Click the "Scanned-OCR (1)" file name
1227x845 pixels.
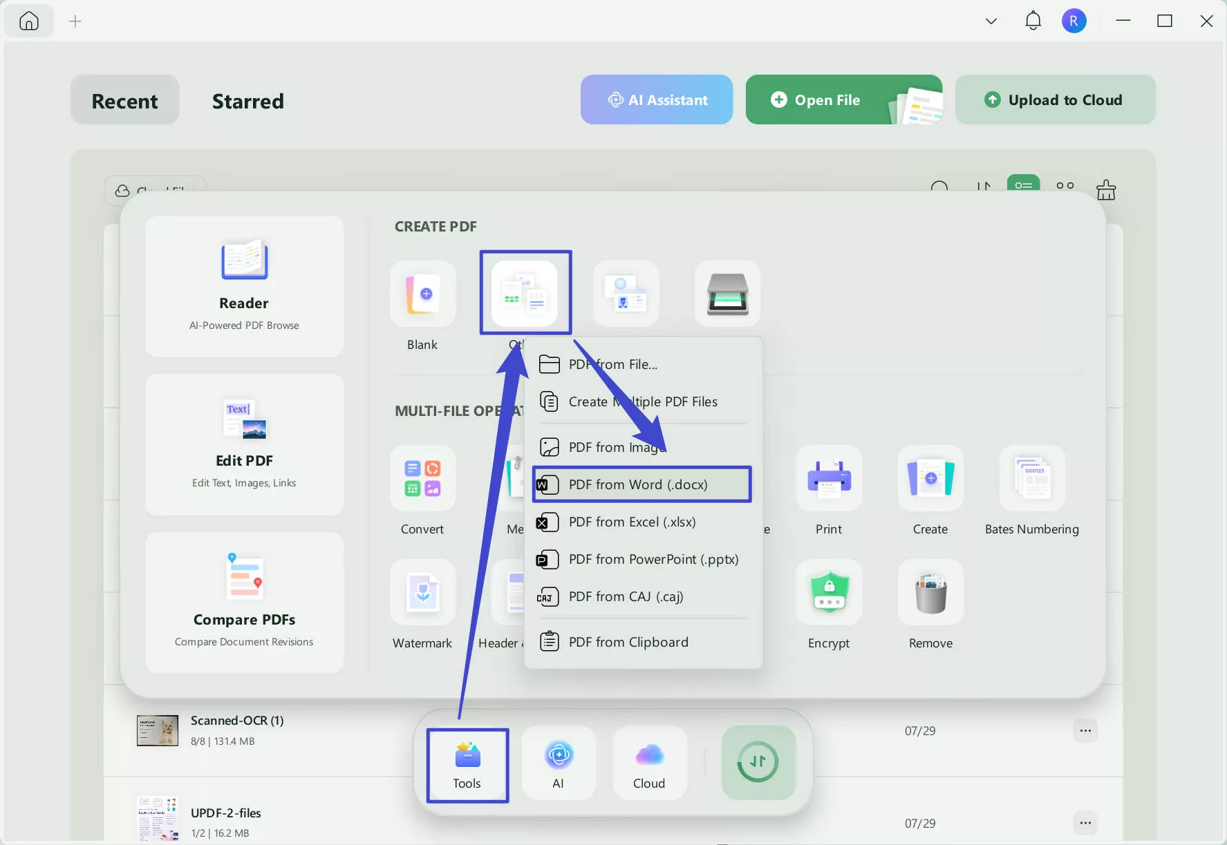pos(237,721)
